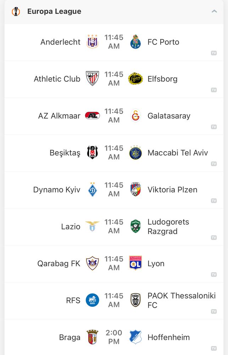The image size is (228, 355).
Task: Click the Europa League trophy icon
Action: pyautogui.click(x=16, y=11)
